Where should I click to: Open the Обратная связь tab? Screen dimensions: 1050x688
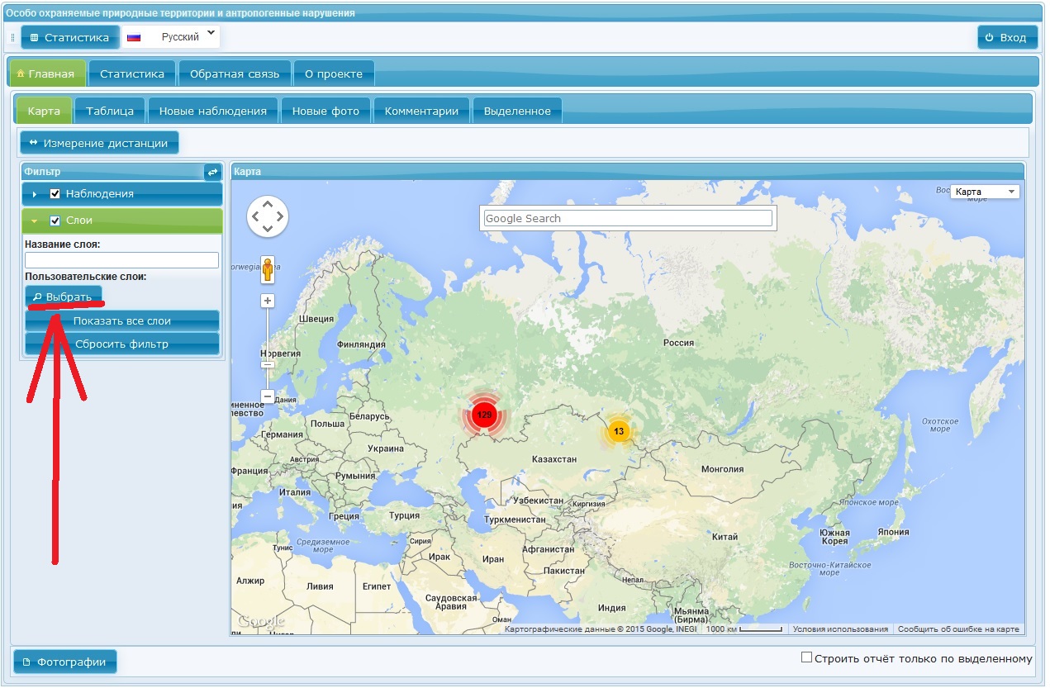[x=235, y=74]
